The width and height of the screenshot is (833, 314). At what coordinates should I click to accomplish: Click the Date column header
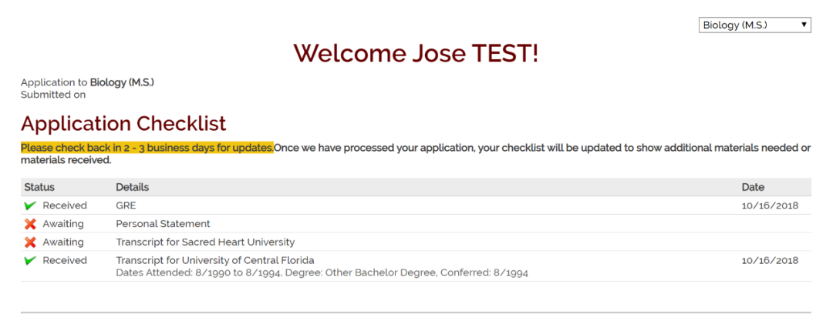753,187
